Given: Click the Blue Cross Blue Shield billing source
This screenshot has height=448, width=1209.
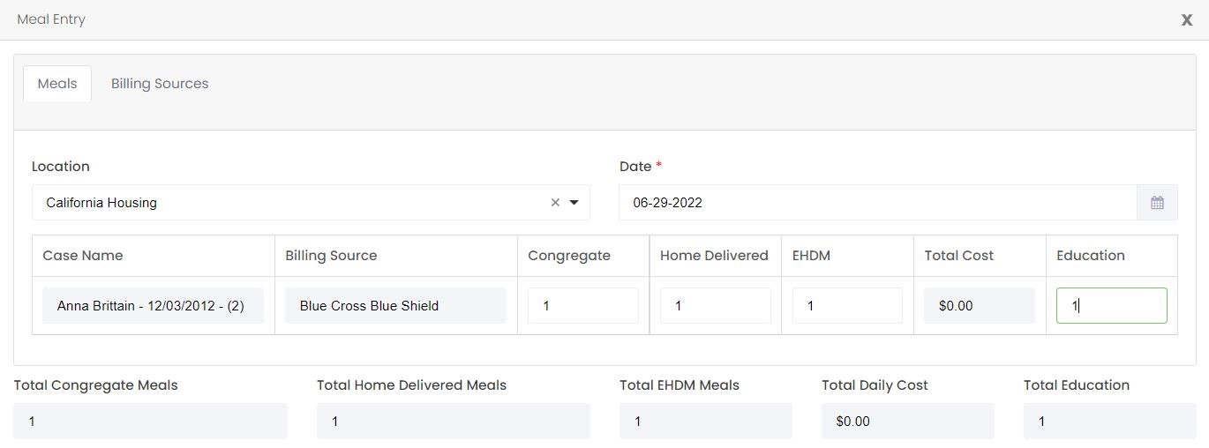Looking at the screenshot, I should coord(395,306).
